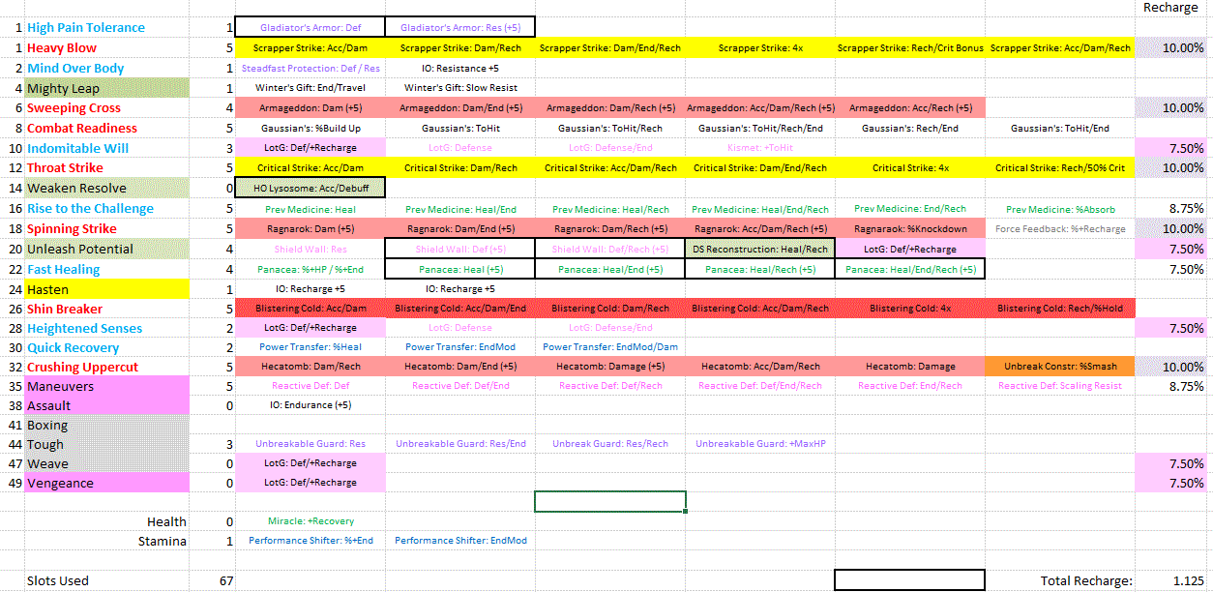Select the "HO Lysosome: Acc/Debuff" cell
Screen dimensions: 1213x592
[x=310, y=188]
